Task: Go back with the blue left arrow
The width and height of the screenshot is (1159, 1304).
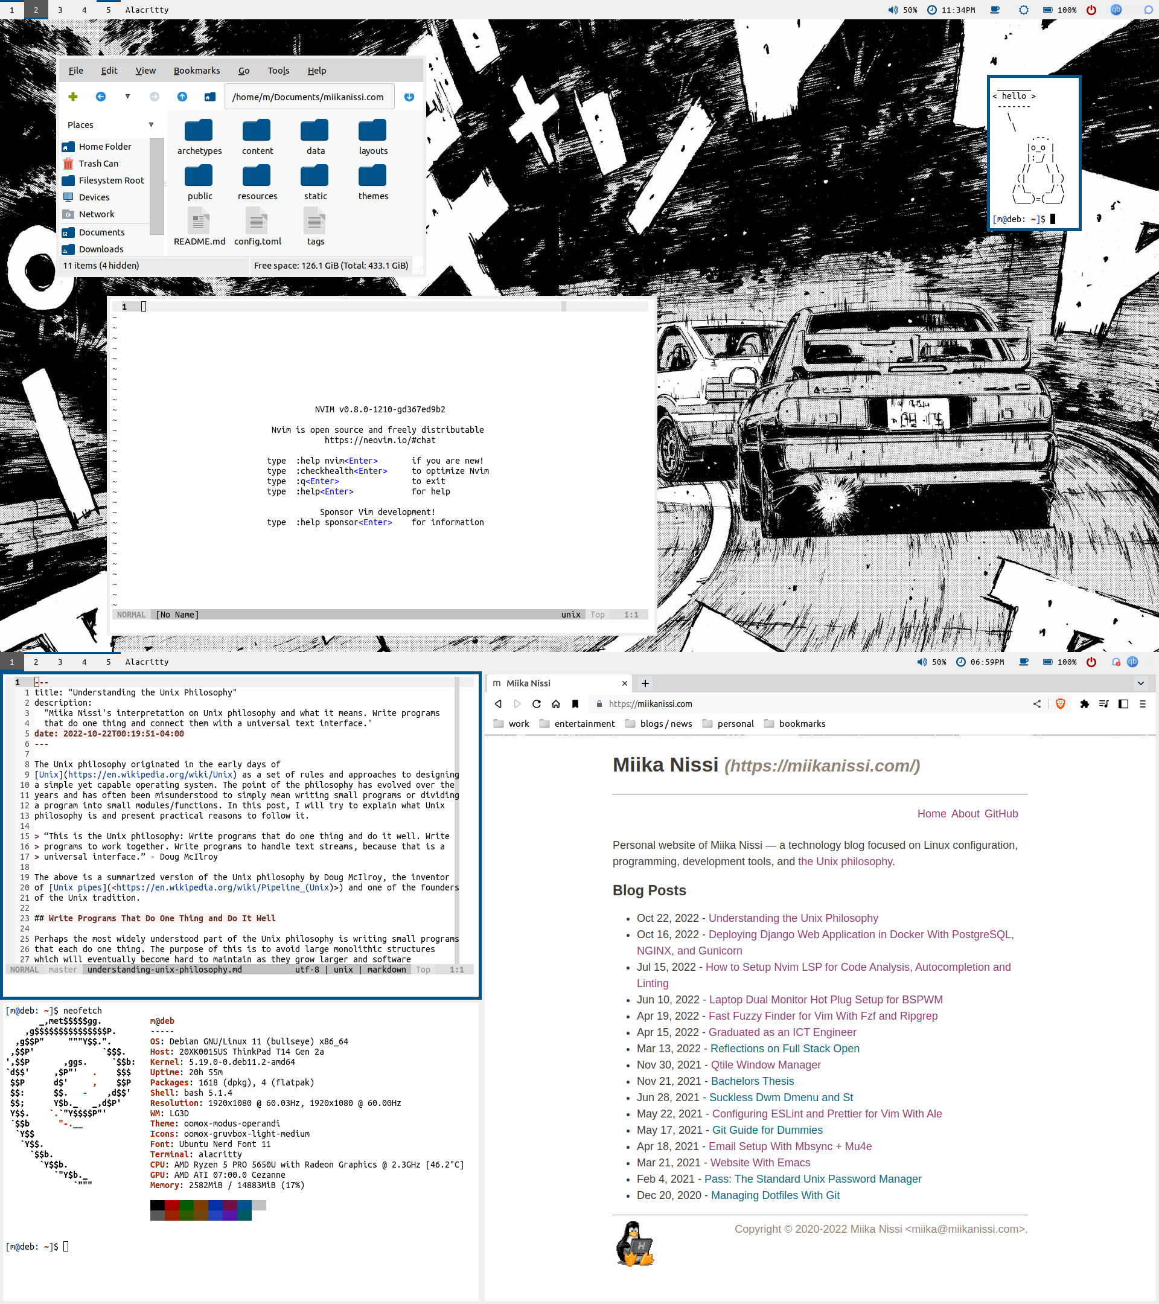Action: click(x=101, y=97)
